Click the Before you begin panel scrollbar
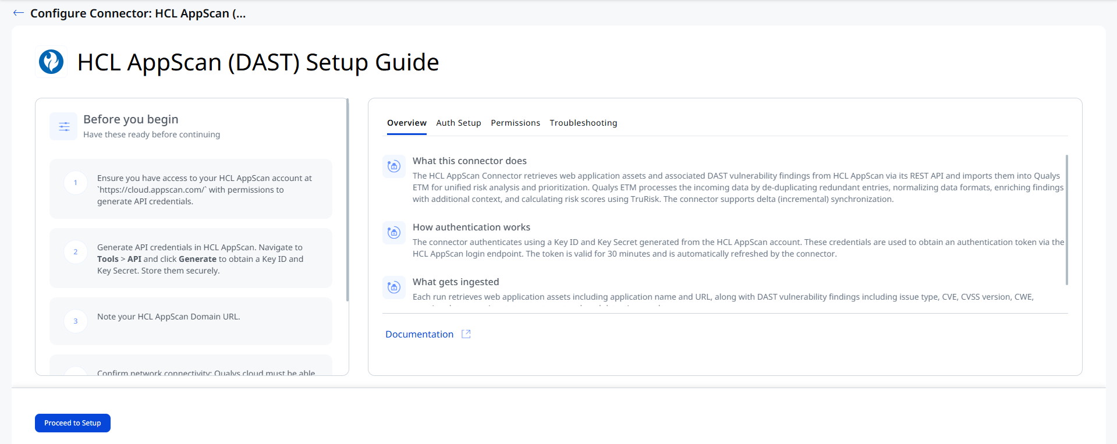The image size is (1117, 444). coord(347,200)
